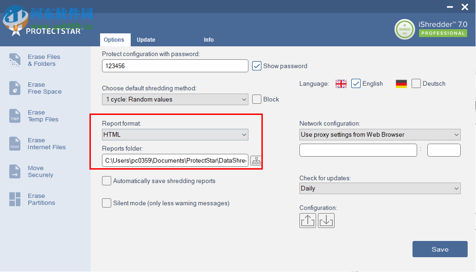Select Erase Temp Files menu label
476x272 pixels.
(x=43, y=116)
